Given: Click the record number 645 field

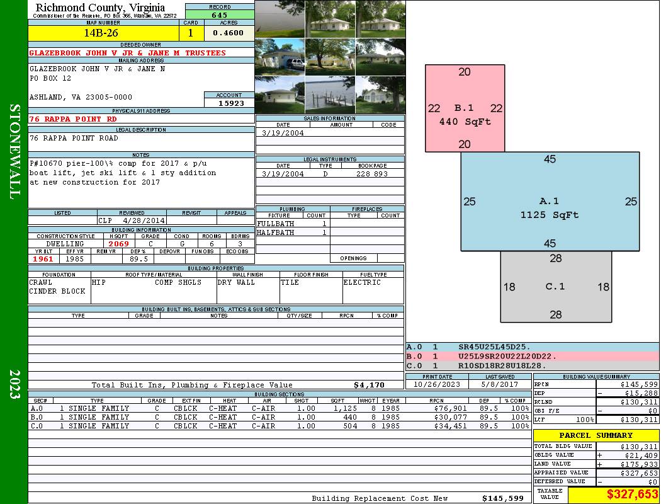Looking at the screenshot, I should 220,14.
